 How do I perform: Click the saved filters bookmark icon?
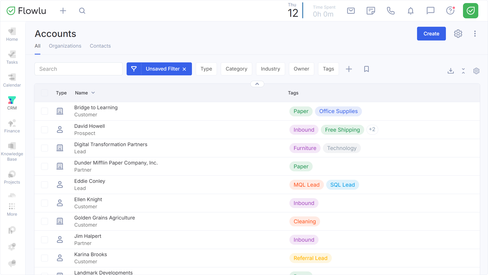366,69
